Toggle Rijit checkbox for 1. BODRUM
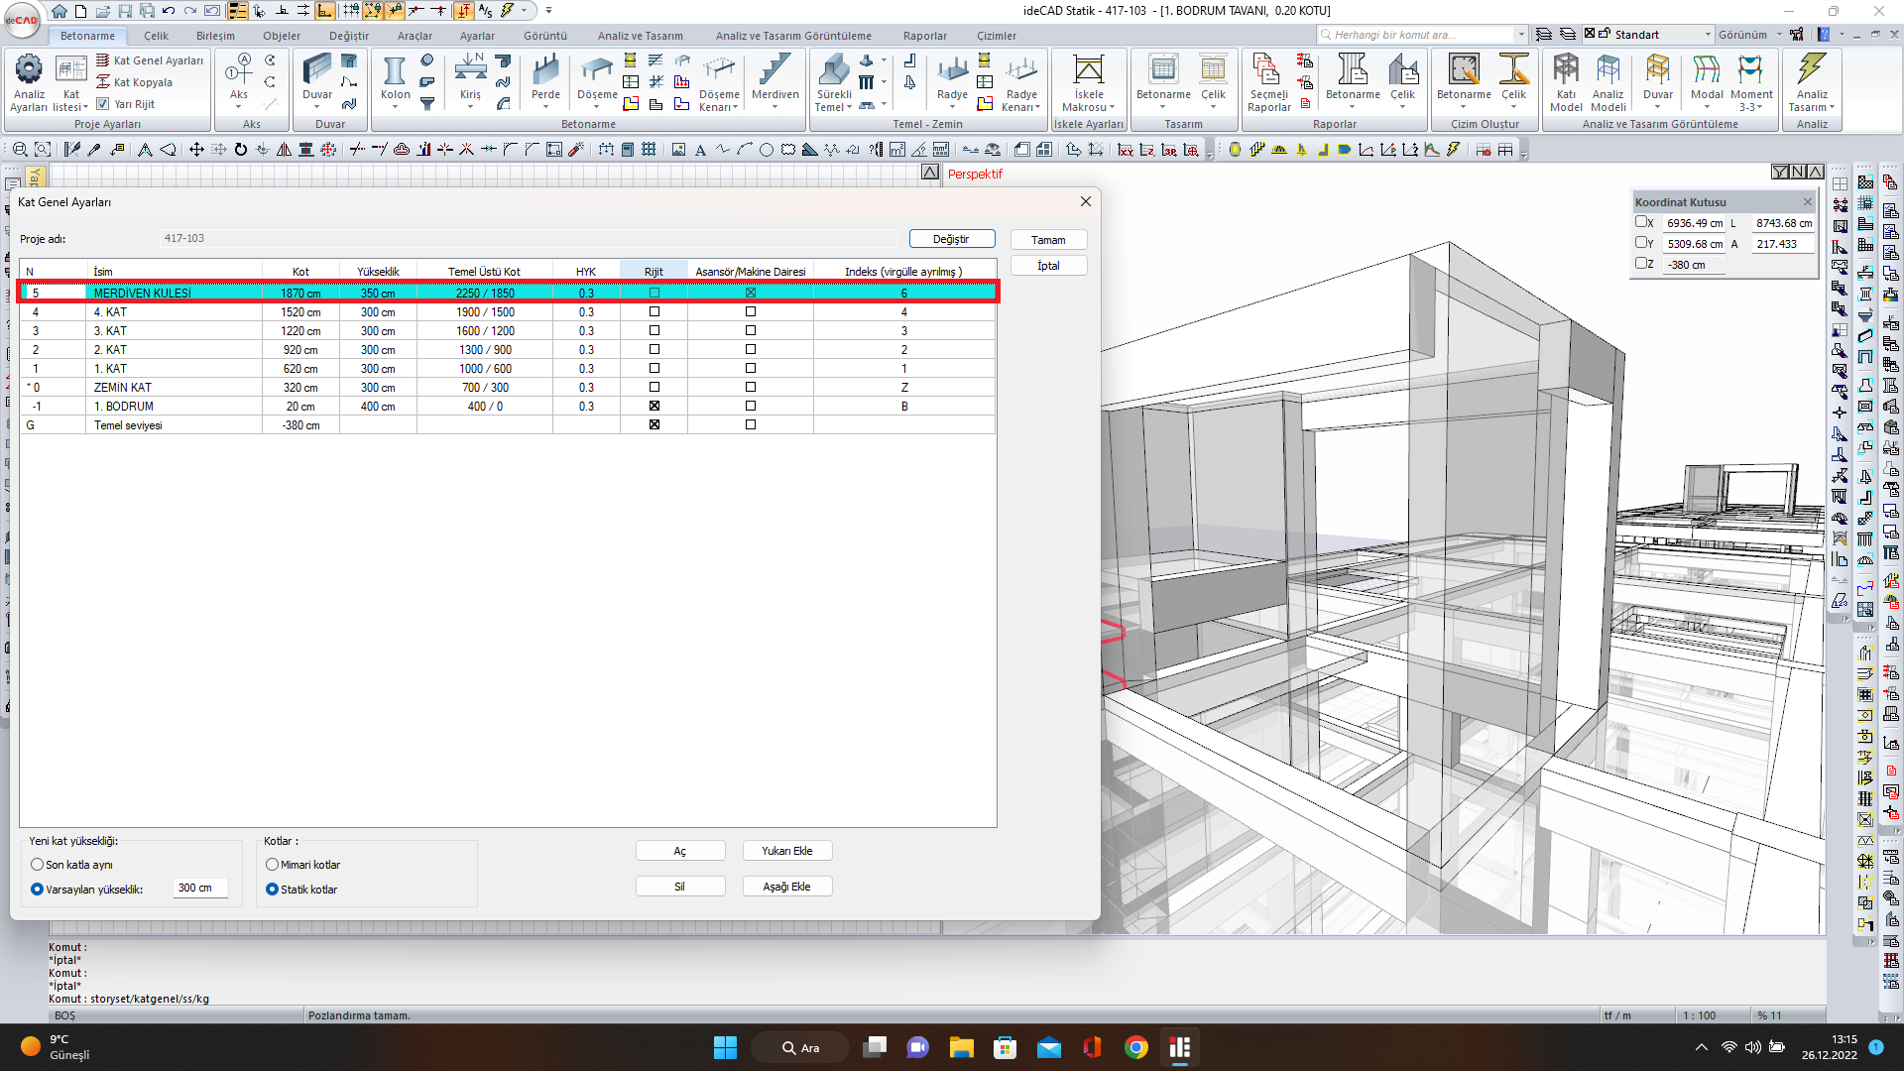The height and width of the screenshot is (1071, 1904). pos(654,406)
